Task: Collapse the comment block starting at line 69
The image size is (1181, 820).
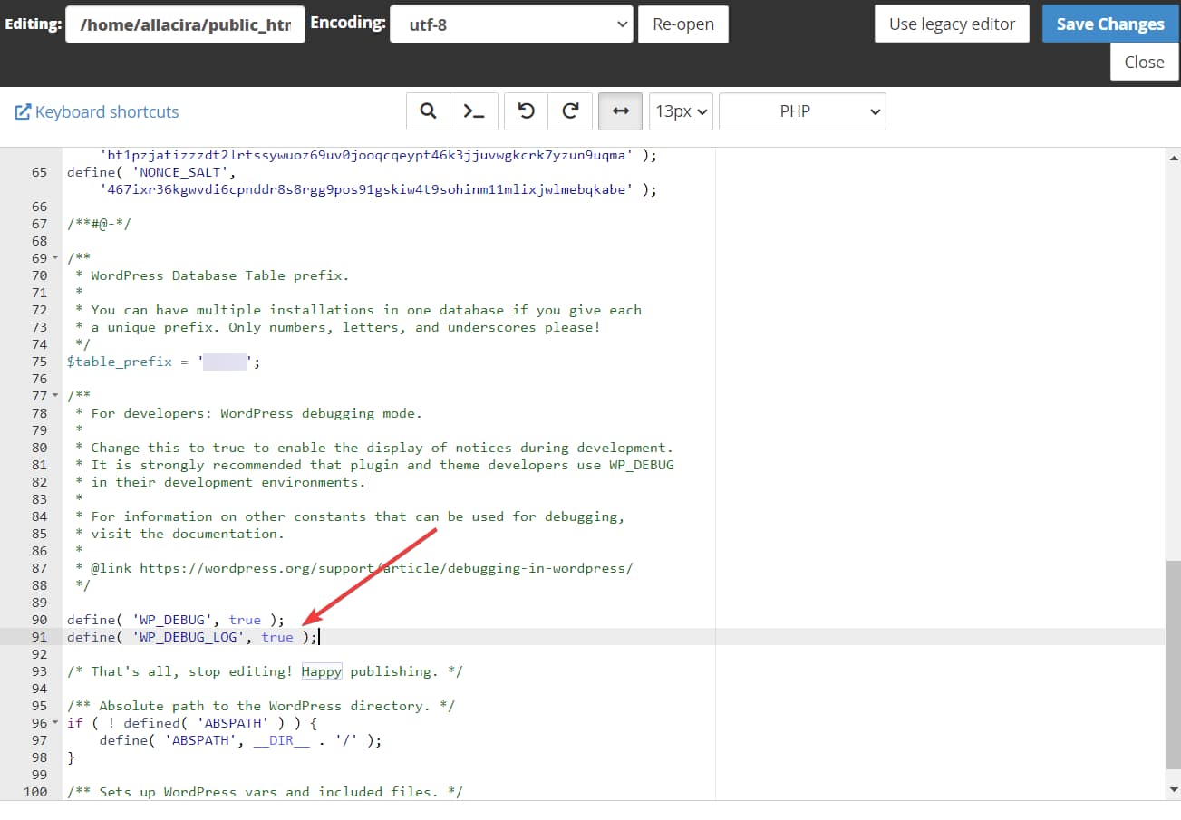Action: (53, 257)
